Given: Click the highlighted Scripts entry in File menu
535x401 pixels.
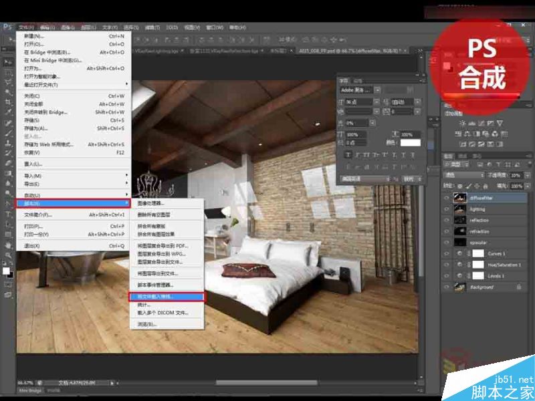Looking at the screenshot, I should point(73,204).
